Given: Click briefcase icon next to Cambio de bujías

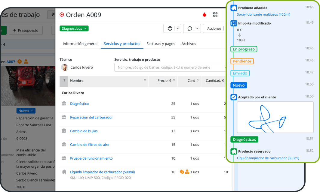Looking at the screenshot, I should pos(64,131).
